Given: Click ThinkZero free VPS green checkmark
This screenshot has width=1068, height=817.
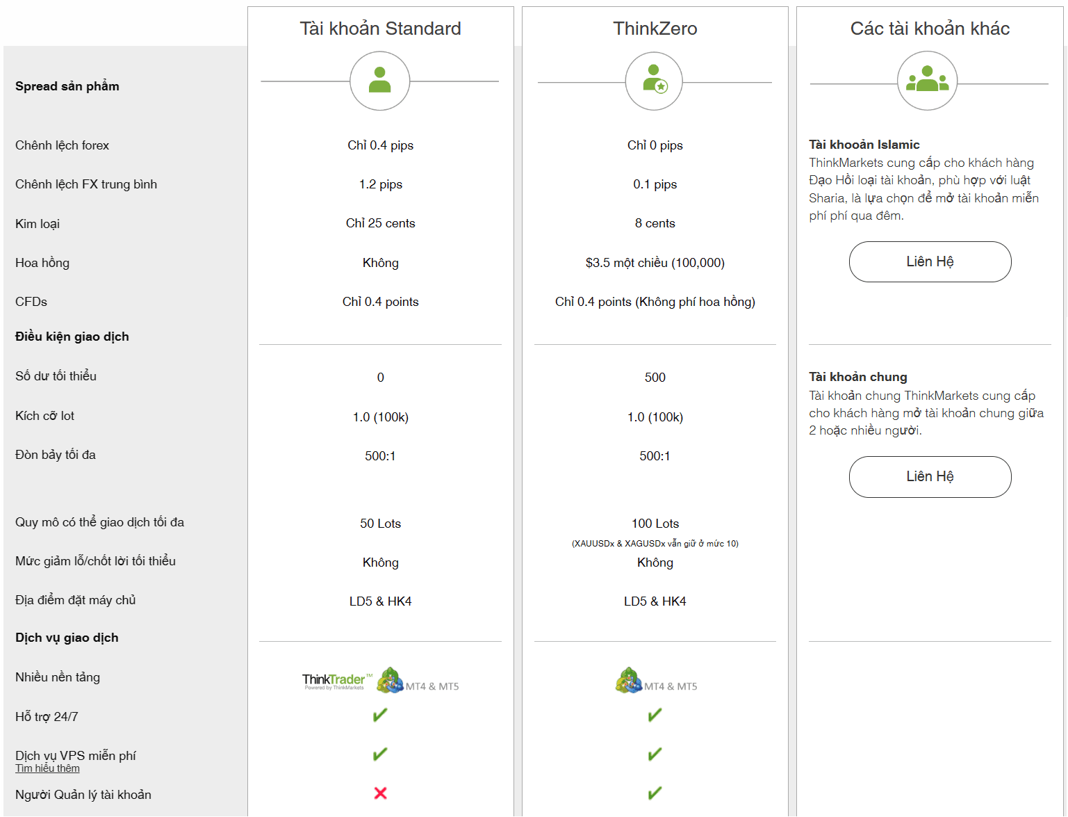Looking at the screenshot, I should coord(655,754).
